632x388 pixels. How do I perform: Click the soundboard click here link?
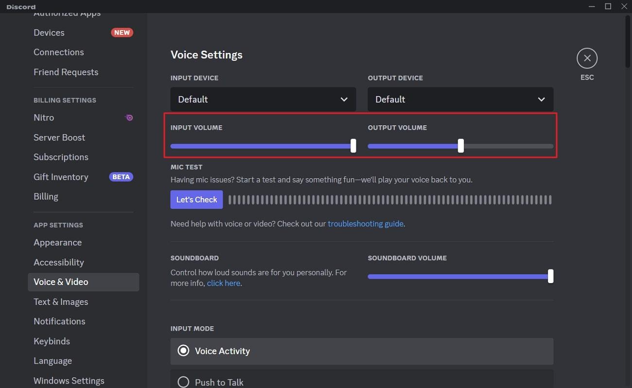[x=223, y=283]
